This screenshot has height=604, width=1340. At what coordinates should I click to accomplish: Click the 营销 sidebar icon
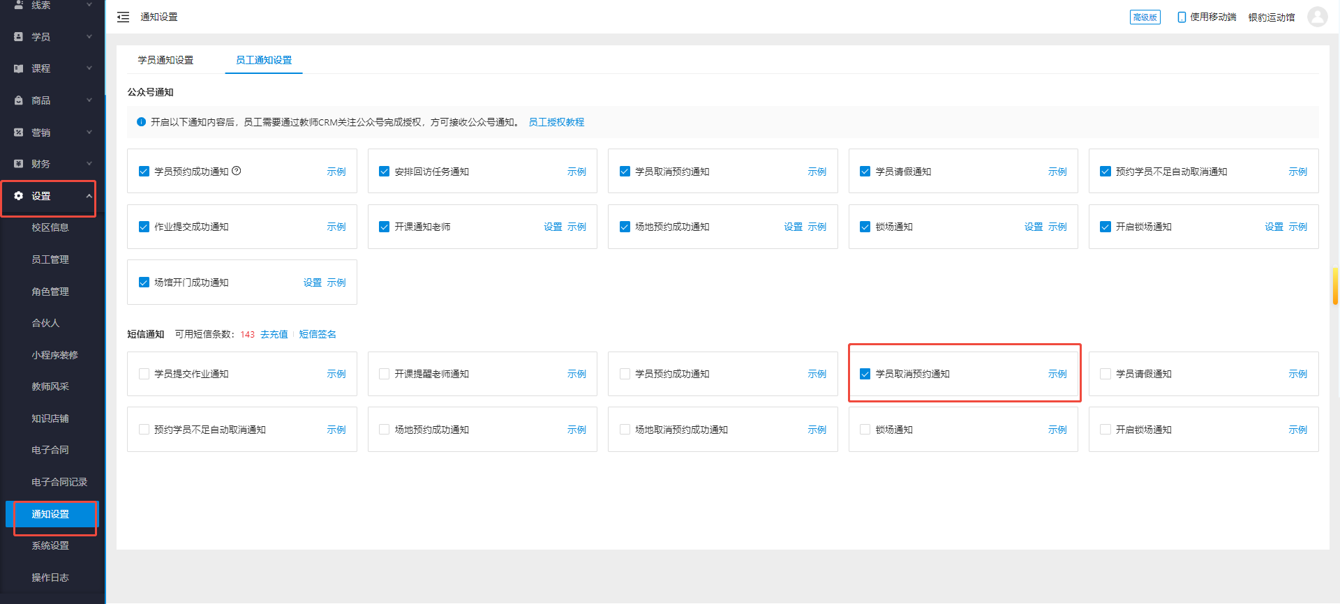click(x=19, y=132)
